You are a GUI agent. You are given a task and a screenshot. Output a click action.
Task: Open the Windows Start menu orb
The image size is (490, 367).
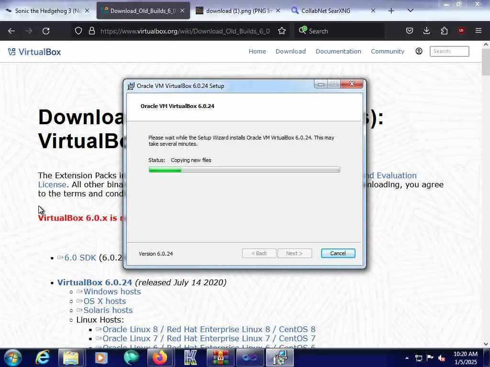coord(12,357)
